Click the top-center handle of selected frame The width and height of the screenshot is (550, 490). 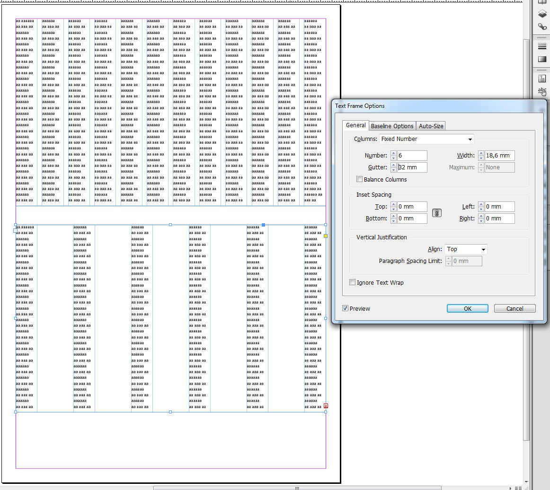click(170, 225)
